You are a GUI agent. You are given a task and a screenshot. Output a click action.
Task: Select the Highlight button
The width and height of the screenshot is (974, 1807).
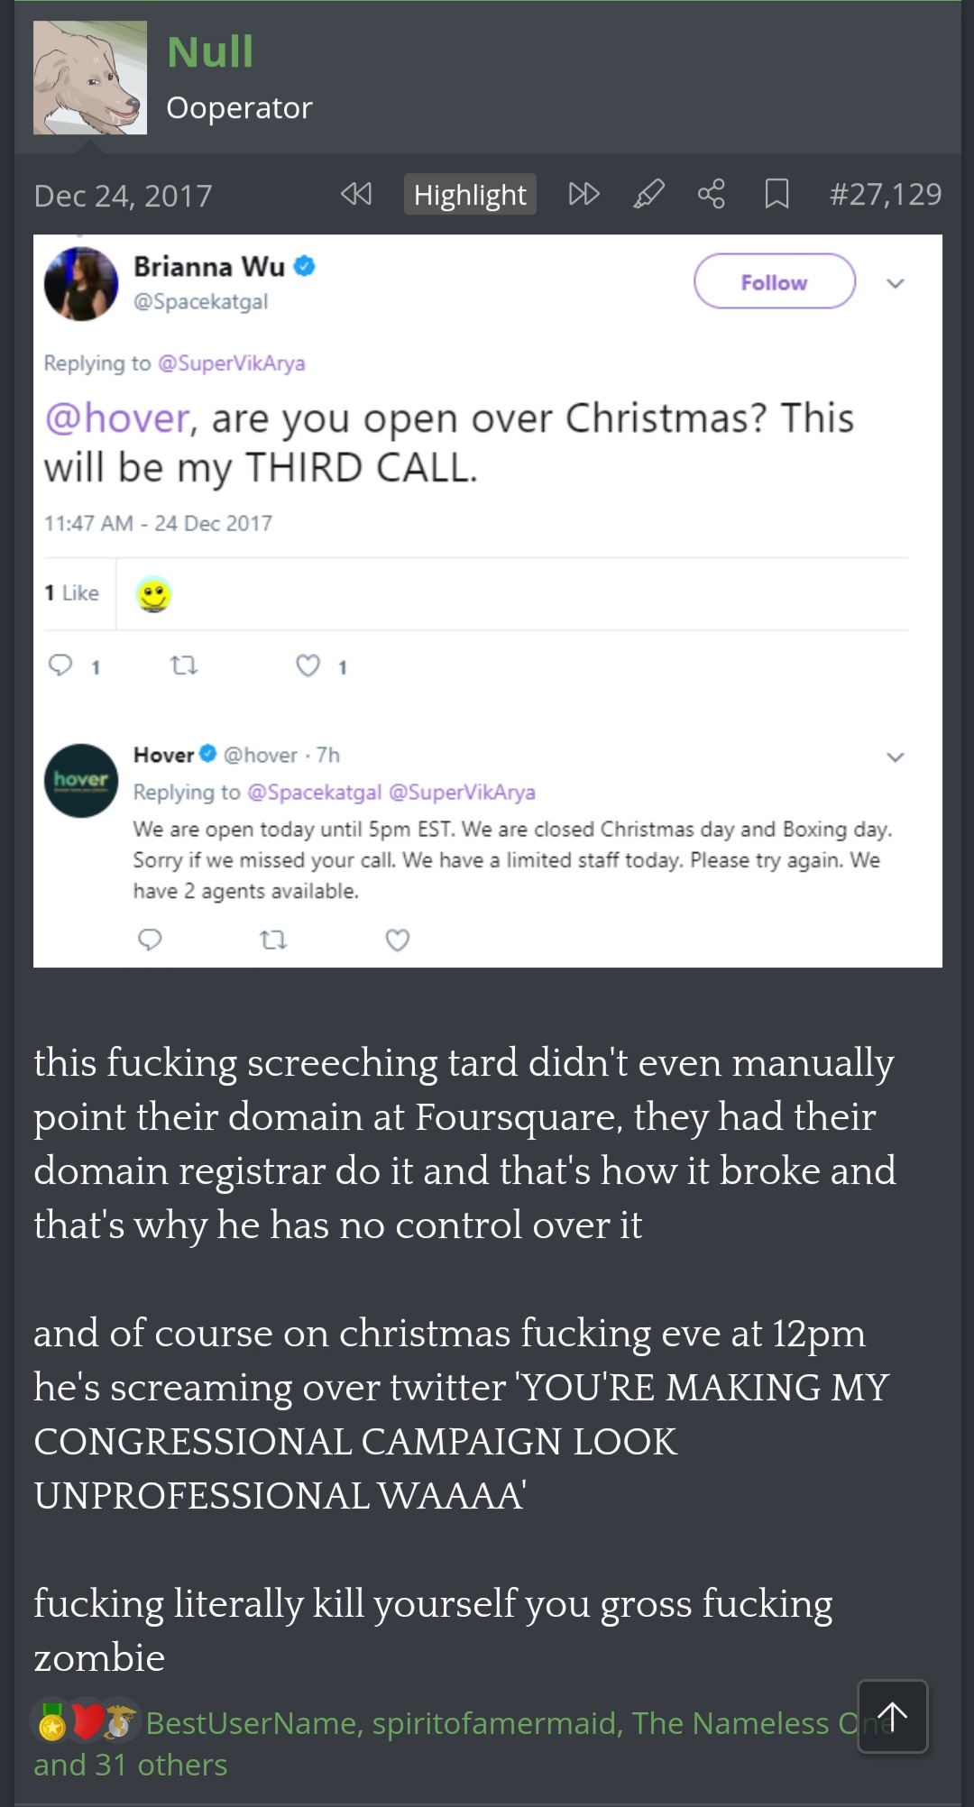470,194
